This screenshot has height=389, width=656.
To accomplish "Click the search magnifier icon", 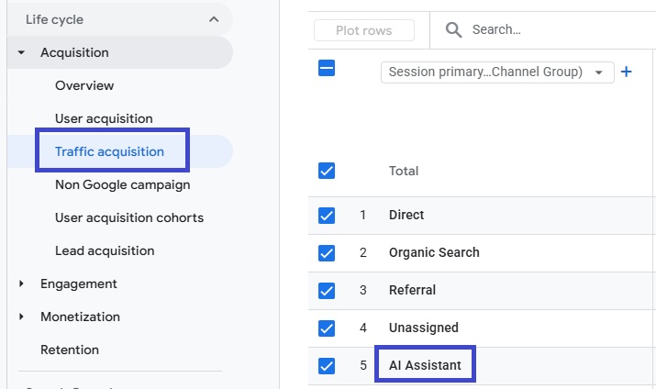I will (453, 29).
